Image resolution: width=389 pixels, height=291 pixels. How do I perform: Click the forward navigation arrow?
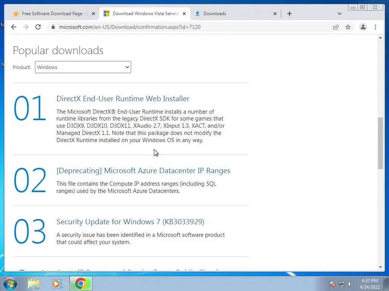point(26,27)
